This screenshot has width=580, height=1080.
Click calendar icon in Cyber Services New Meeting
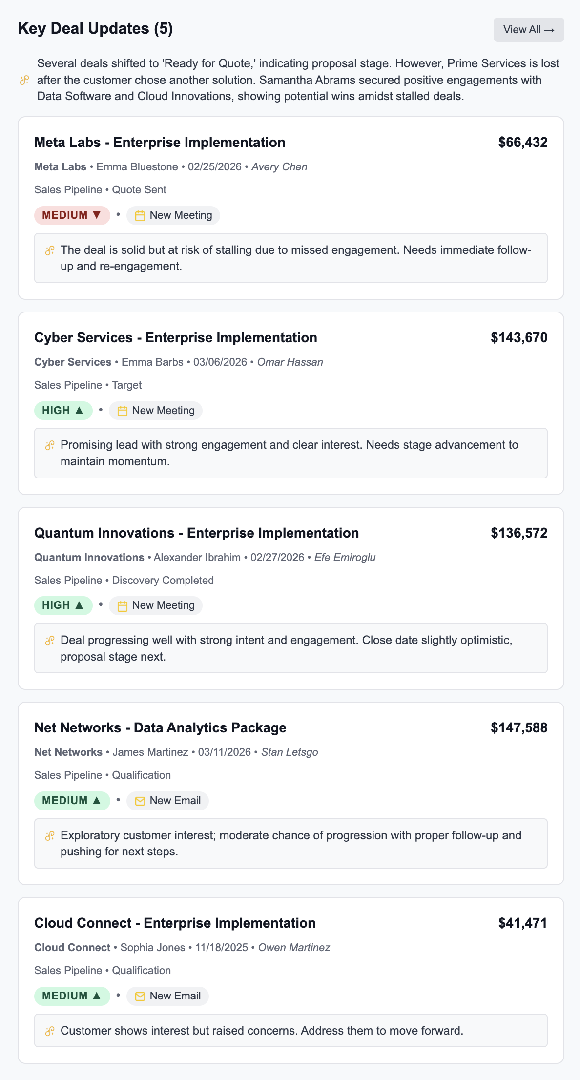point(123,411)
